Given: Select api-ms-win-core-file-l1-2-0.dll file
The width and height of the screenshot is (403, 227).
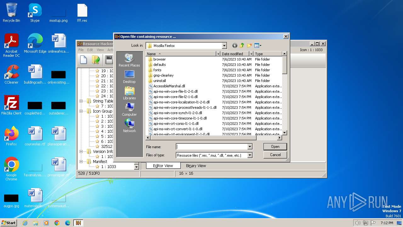Looking at the screenshot, I should tap(173, 91).
